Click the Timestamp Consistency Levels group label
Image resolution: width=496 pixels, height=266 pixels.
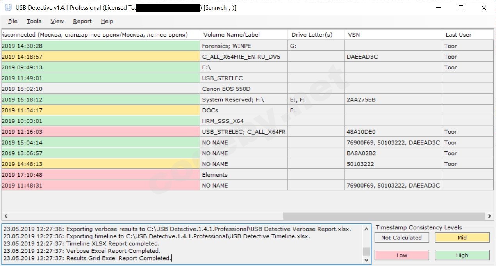(419, 227)
